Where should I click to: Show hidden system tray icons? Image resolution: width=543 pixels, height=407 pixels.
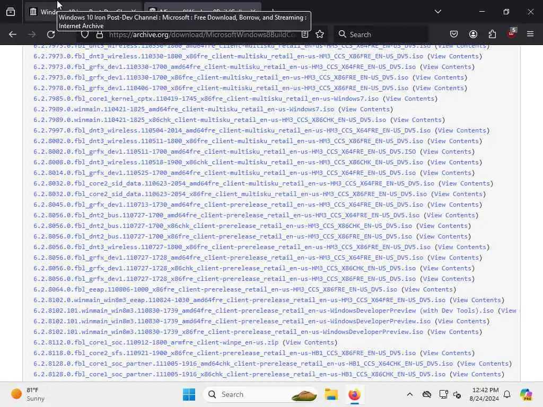pyautogui.click(x=410, y=394)
